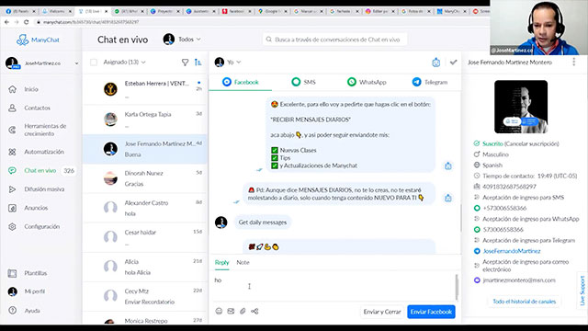Toggle automation bot icon in chat header
588x331 pixels.
pyautogui.click(x=435, y=63)
